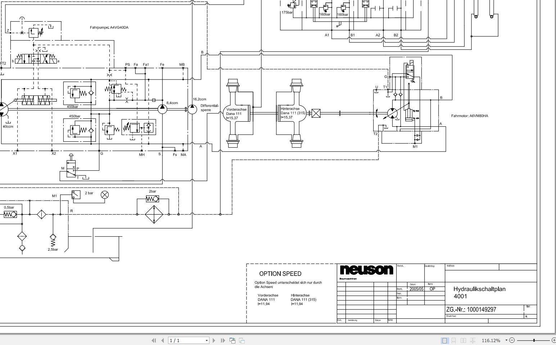Click the 'B2' valve port label

point(396,35)
